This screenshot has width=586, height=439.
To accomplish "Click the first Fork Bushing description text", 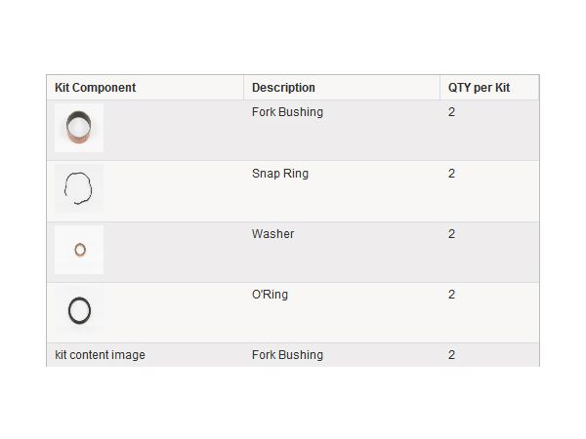I will tap(287, 112).
